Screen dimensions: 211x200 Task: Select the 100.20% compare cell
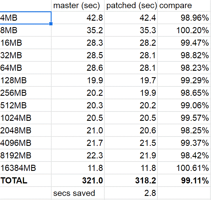(184, 30)
